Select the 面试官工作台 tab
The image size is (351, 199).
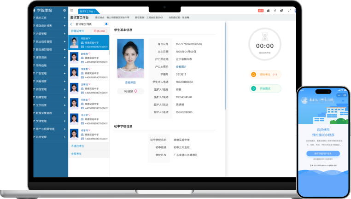pyautogui.click(x=88, y=10)
